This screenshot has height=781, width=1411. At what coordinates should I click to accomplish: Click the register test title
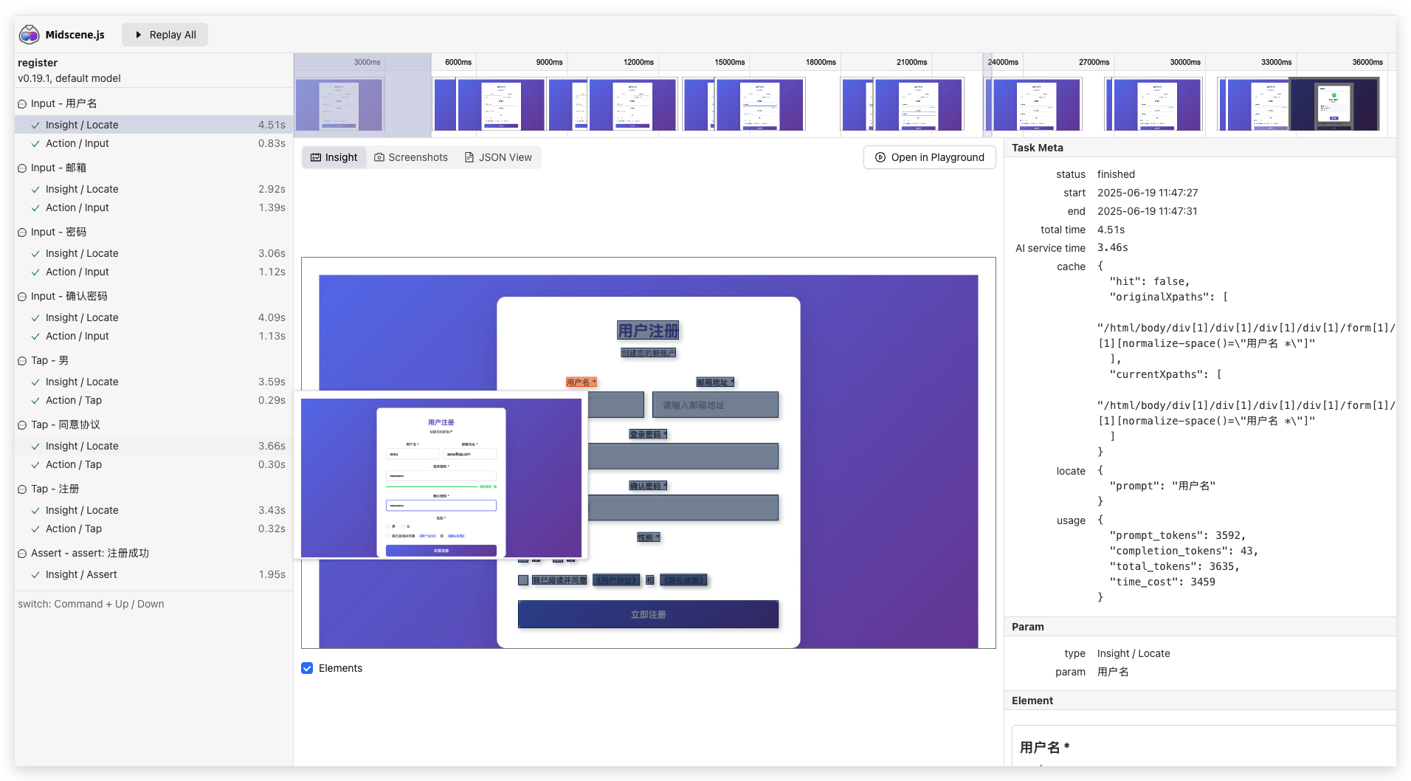point(38,63)
